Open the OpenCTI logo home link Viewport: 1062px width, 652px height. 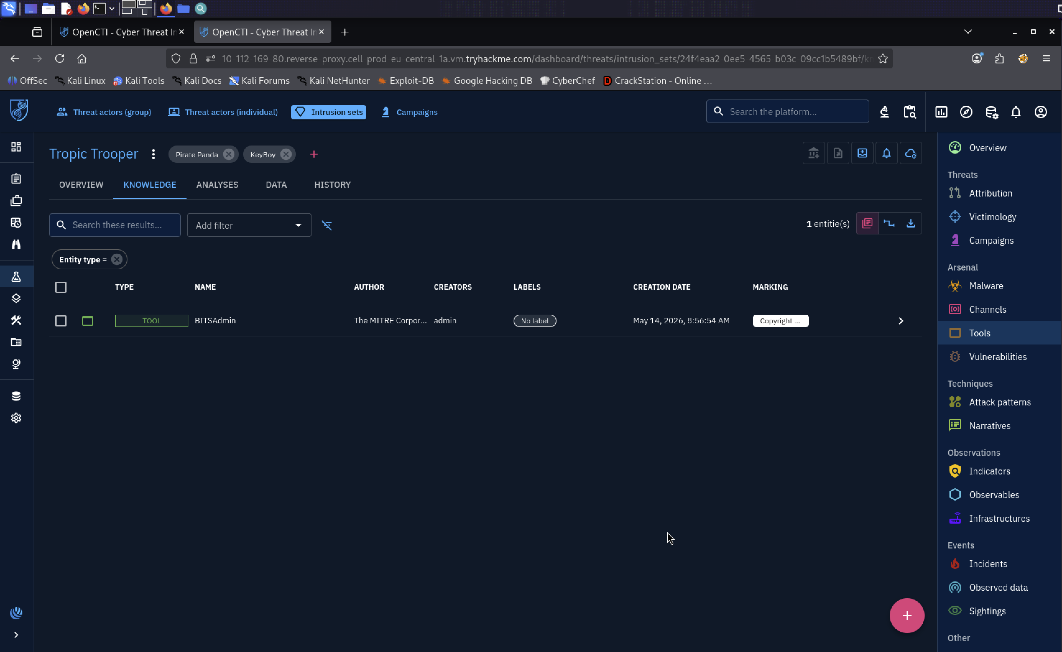point(19,110)
